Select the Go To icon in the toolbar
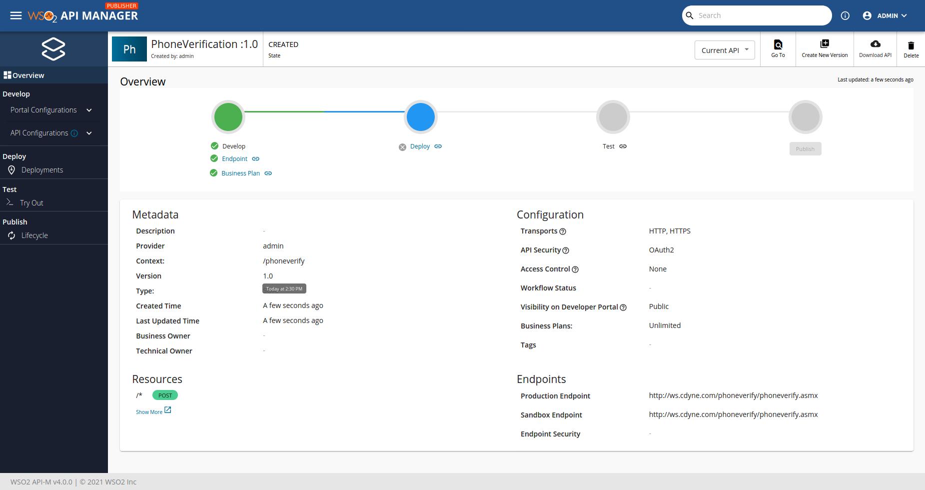The image size is (925, 490). point(778,48)
